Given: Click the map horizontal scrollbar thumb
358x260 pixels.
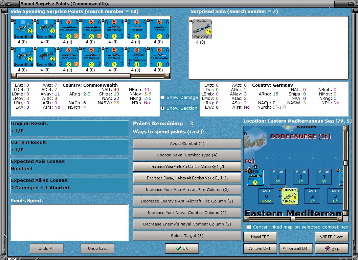Looking at the screenshot, I should [293, 219].
